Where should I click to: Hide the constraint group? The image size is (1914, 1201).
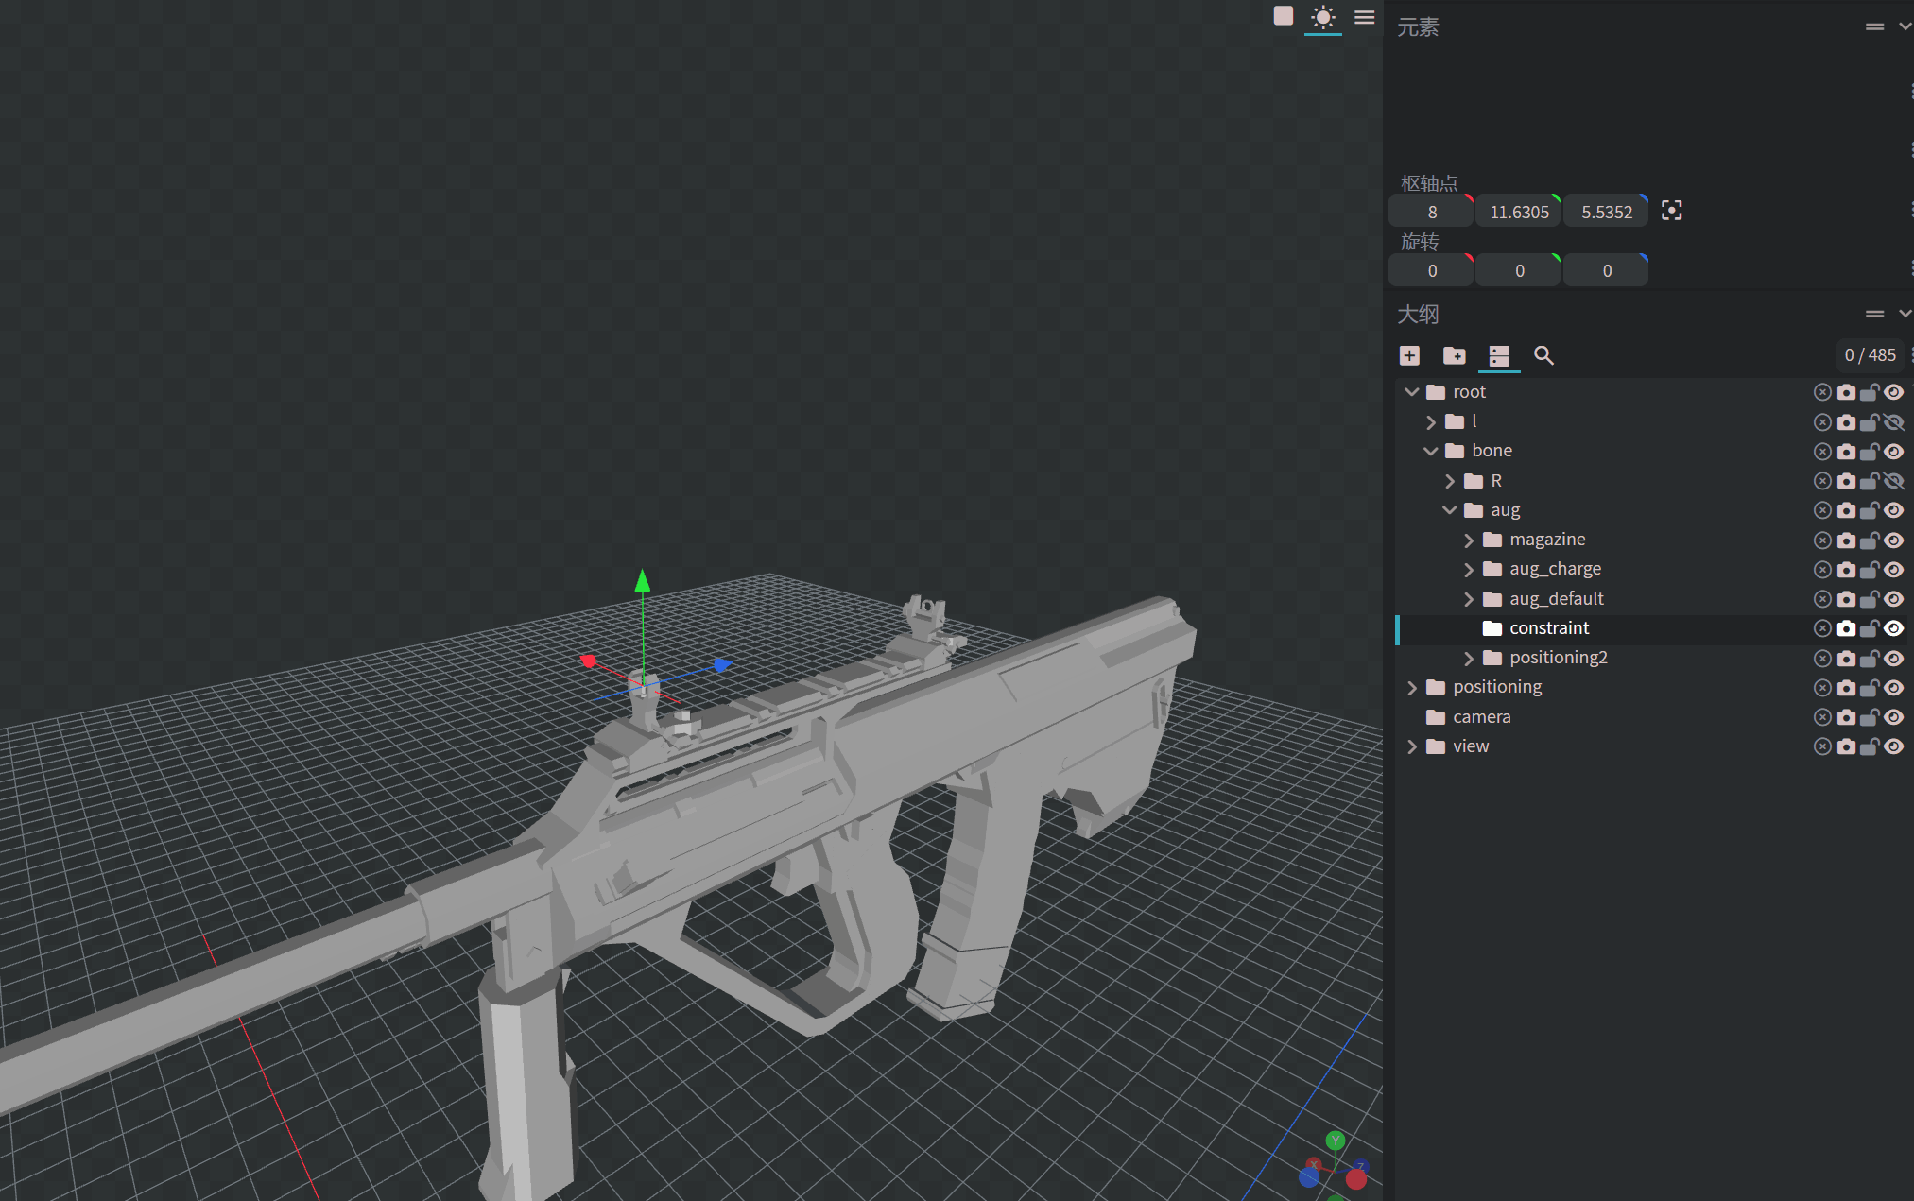[1893, 628]
